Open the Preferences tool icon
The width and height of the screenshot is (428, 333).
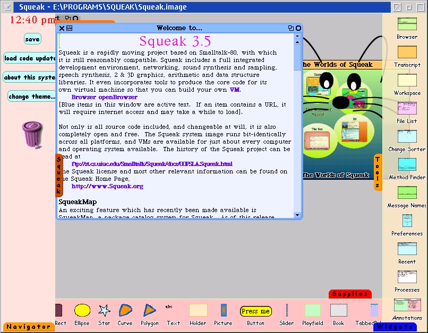[x=407, y=221]
